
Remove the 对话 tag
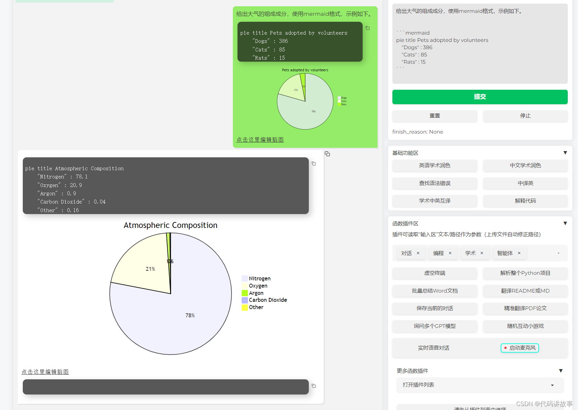click(418, 253)
